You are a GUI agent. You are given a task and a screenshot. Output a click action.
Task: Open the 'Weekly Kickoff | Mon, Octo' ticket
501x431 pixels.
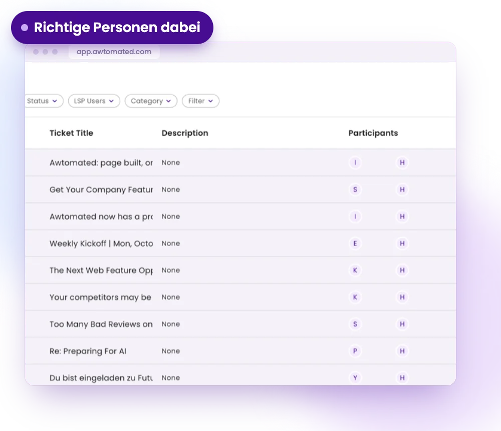pos(101,244)
